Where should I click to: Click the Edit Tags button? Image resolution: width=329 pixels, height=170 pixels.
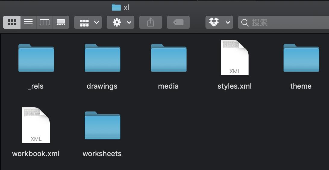(x=178, y=23)
